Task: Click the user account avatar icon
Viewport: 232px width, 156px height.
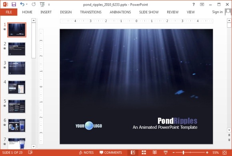Action: point(228,12)
